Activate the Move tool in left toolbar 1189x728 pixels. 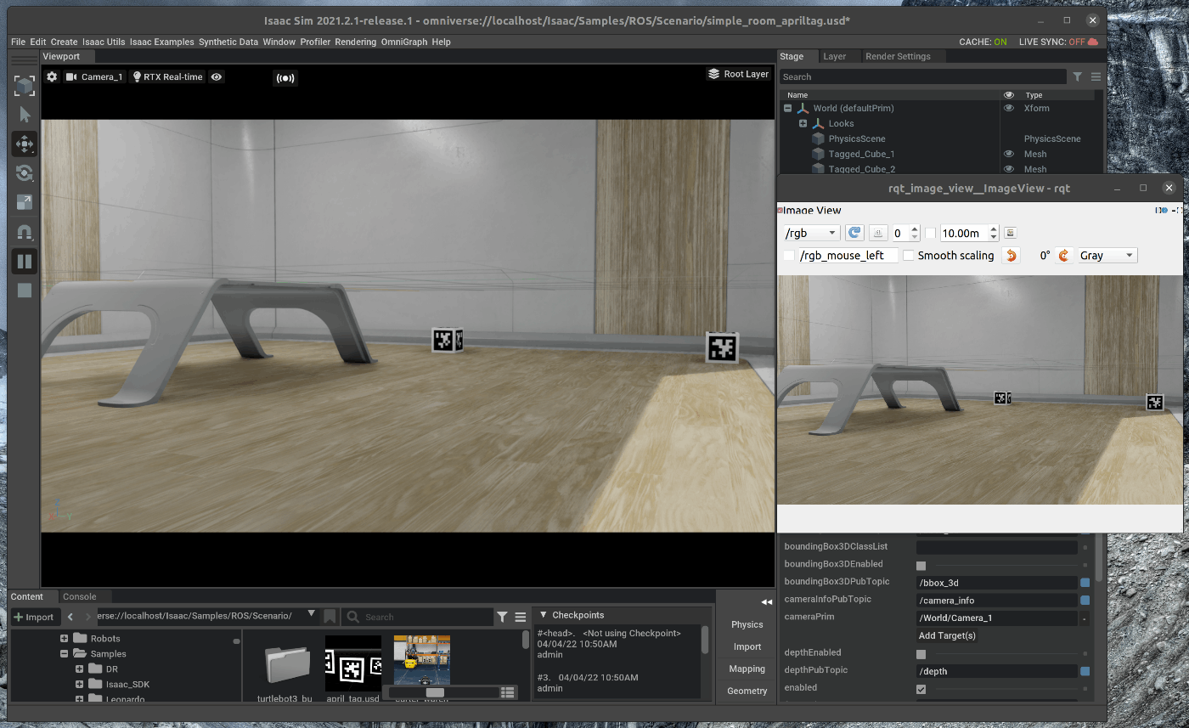pyautogui.click(x=25, y=144)
